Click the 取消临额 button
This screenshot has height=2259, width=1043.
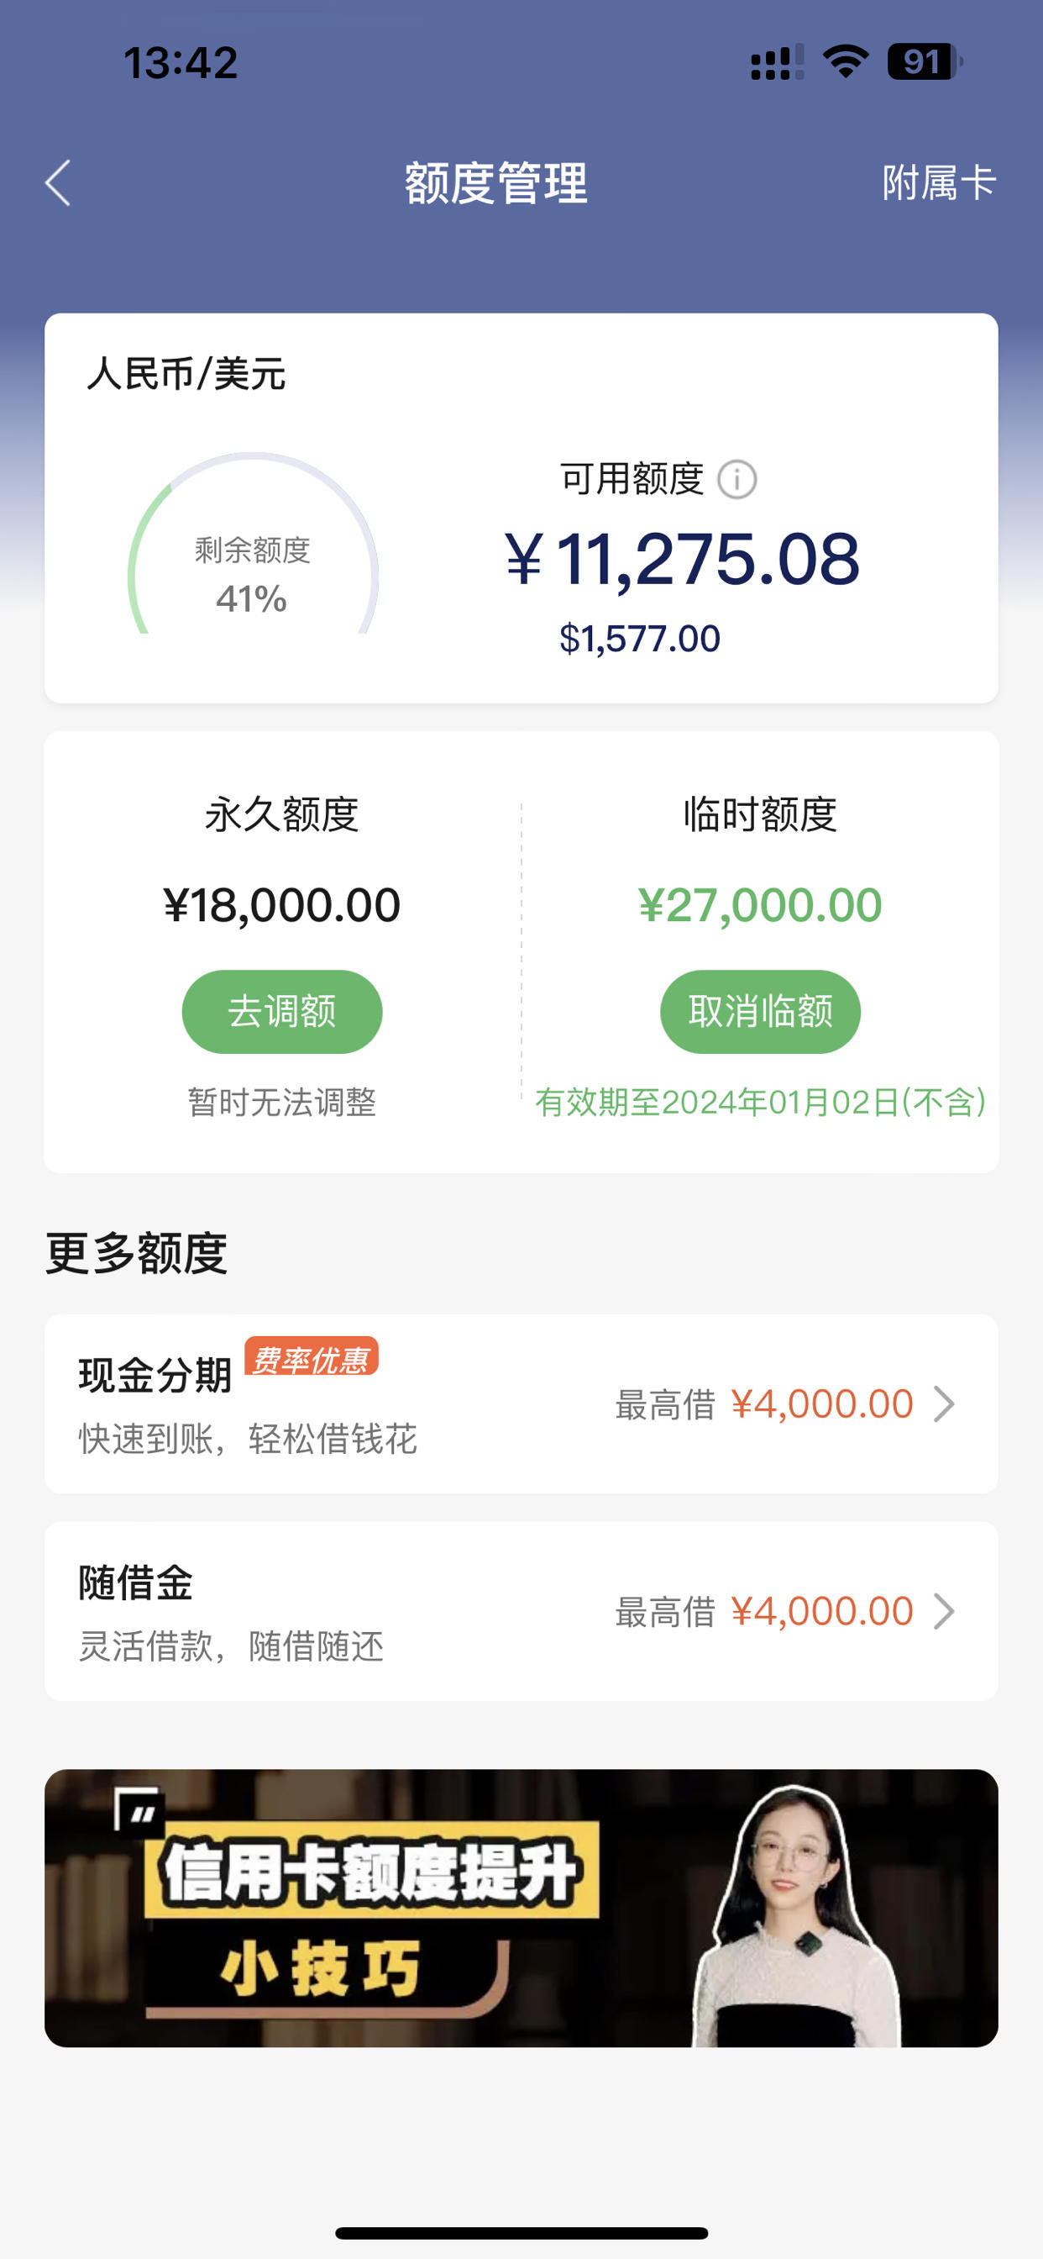(x=760, y=1012)
